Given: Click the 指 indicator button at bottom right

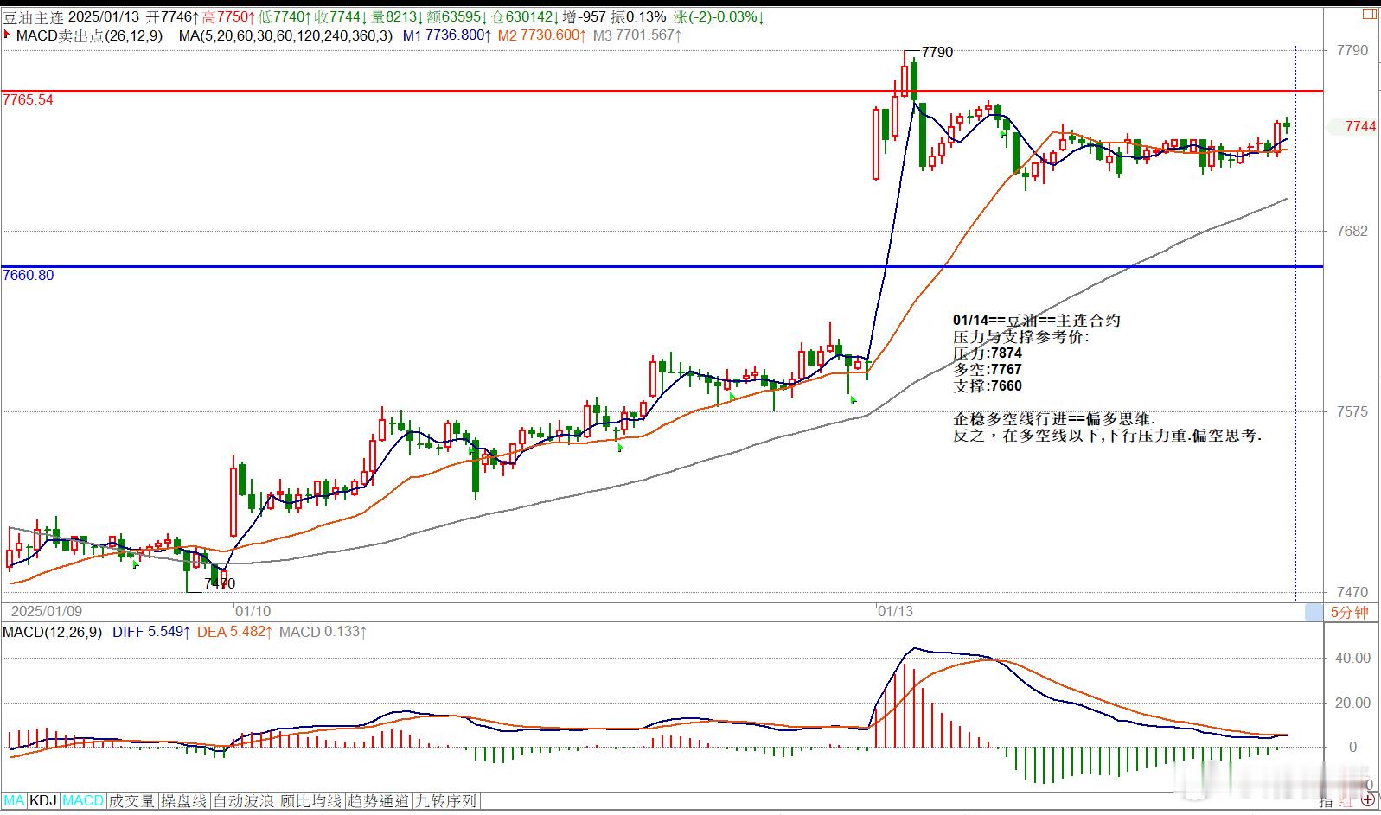Looking at the screenshot, I should click(1326, 802).
